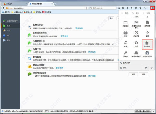This screenshot has width=156, height=114.
Task: Select 插件 (Plugins) in sidebar
Action: pyautogui.click(x=10, y=36)
